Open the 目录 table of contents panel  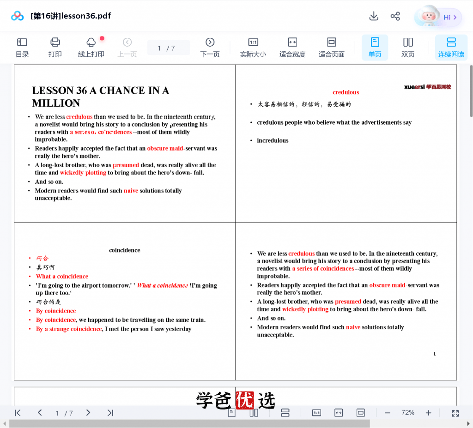pyautogui.click(x=22, y=48)
